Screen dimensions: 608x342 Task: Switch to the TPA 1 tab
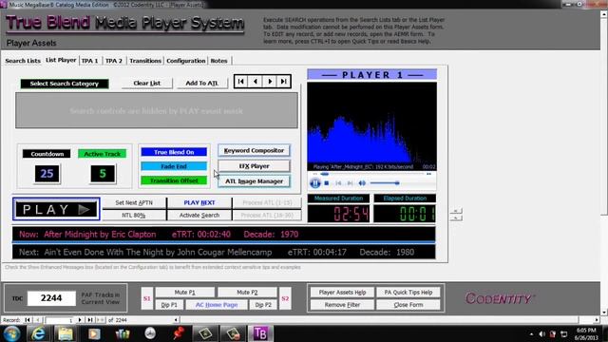pos(89,61)
